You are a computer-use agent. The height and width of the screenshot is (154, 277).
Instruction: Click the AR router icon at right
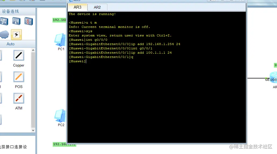click(x=274, y=78)
